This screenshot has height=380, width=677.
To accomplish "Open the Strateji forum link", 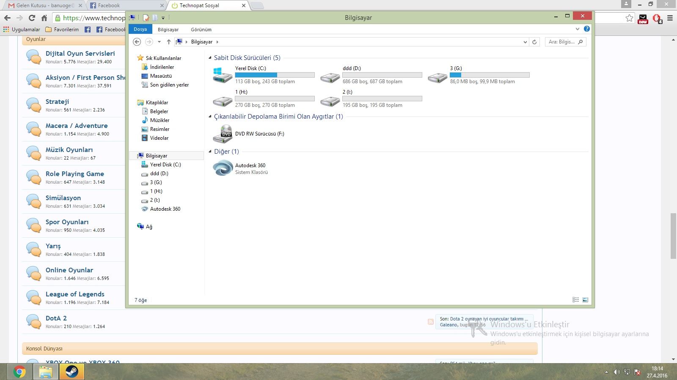I will pyautogui.click(x=57, y=102).
